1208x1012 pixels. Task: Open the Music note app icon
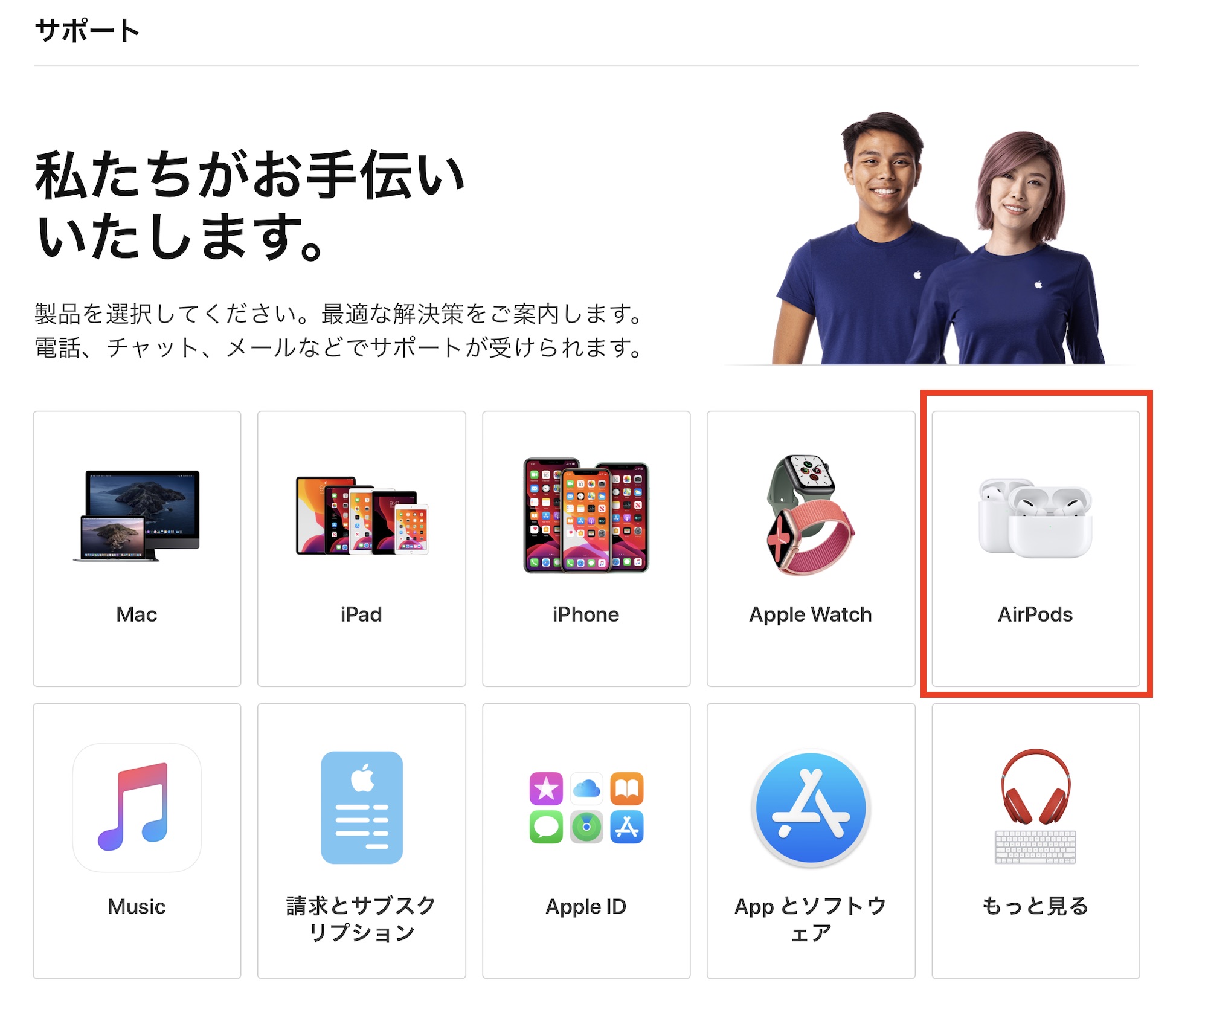[137, 808]
